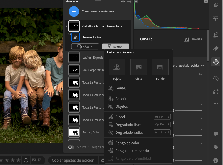Toggle mask visibility eye icon

(x=123, y=2)
